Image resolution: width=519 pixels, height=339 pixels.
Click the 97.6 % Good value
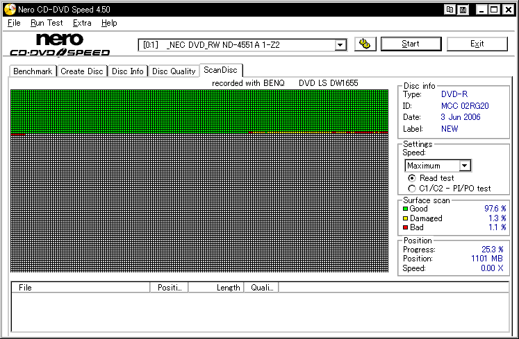point(495,209)
